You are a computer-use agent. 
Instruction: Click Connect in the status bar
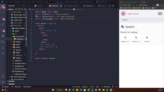coord(27,87)
